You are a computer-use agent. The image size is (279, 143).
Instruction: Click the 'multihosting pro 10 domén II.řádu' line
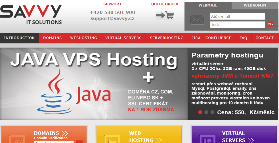[x=227, y=103]
